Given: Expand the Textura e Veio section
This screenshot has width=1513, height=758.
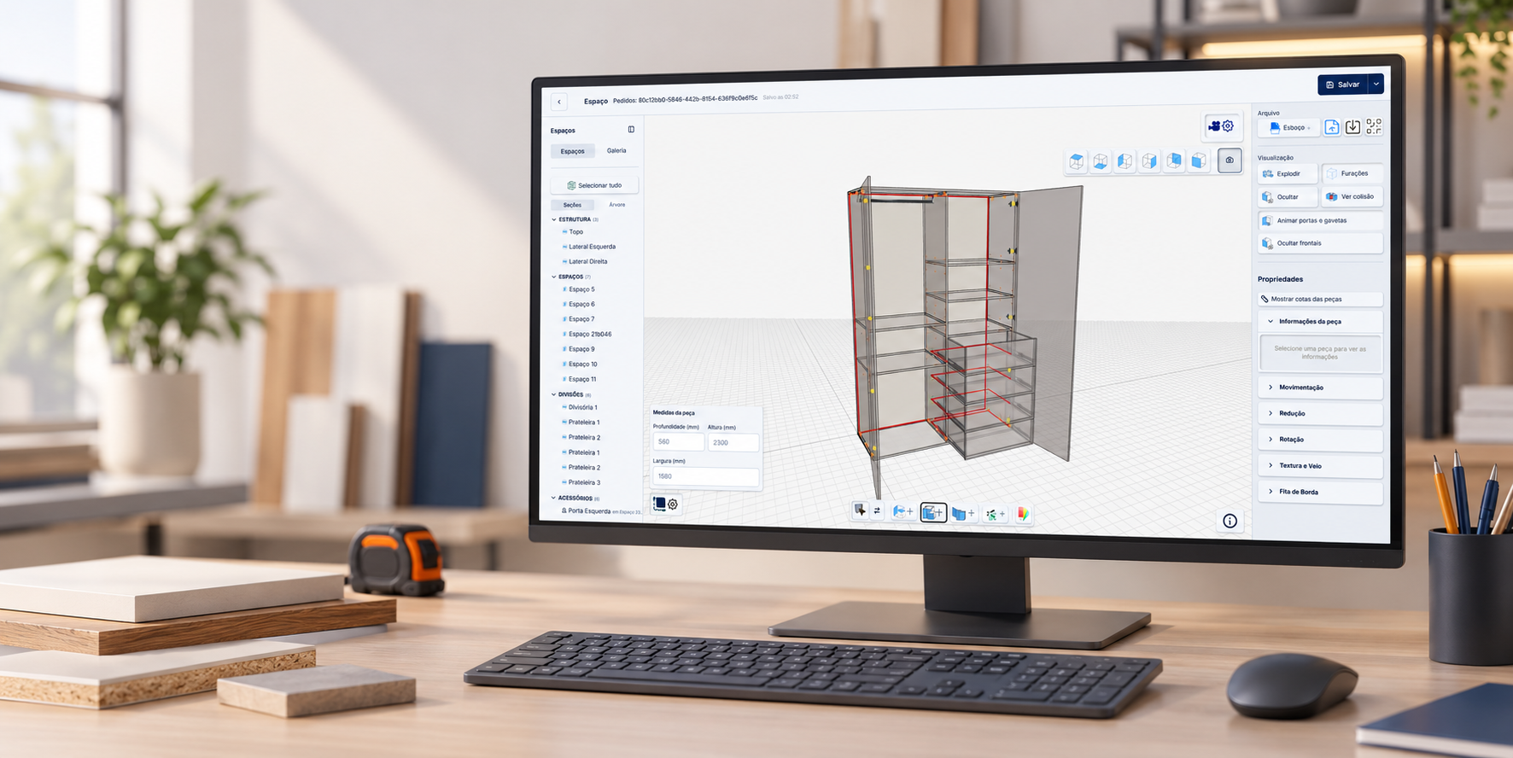Looking at the screenshot, I should [x=1321, y=466].
